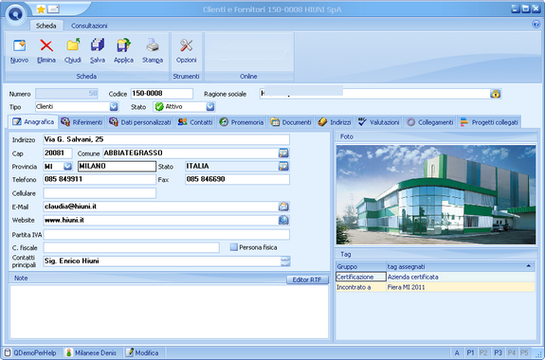Open the Documenti tab
This screenshot has width=545, height=360.
[291, 122]
